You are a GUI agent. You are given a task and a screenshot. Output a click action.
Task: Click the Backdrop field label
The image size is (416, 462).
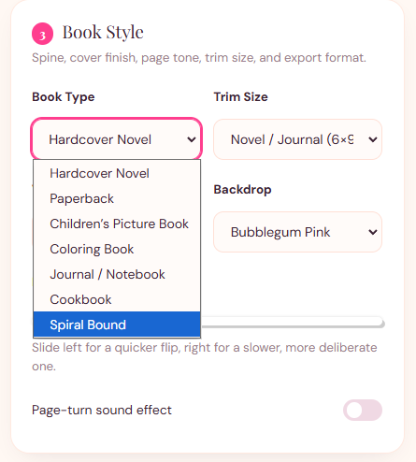pos(242,190)
